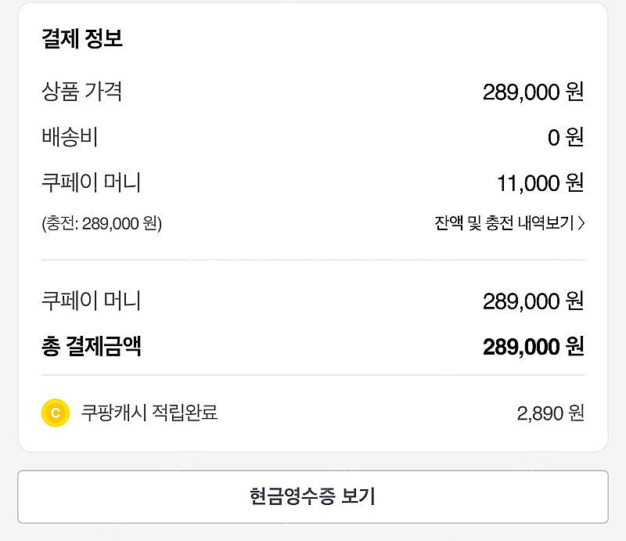Open the 잔액 및 충전 내역보기 link
626x541 pixels.
pos(504,223)
